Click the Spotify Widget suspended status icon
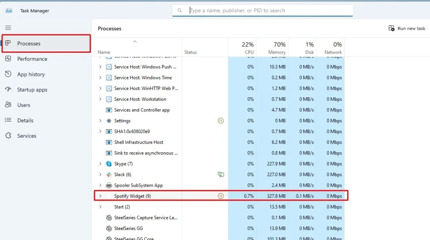Screen dimensions: 430x240 point(220,196)
